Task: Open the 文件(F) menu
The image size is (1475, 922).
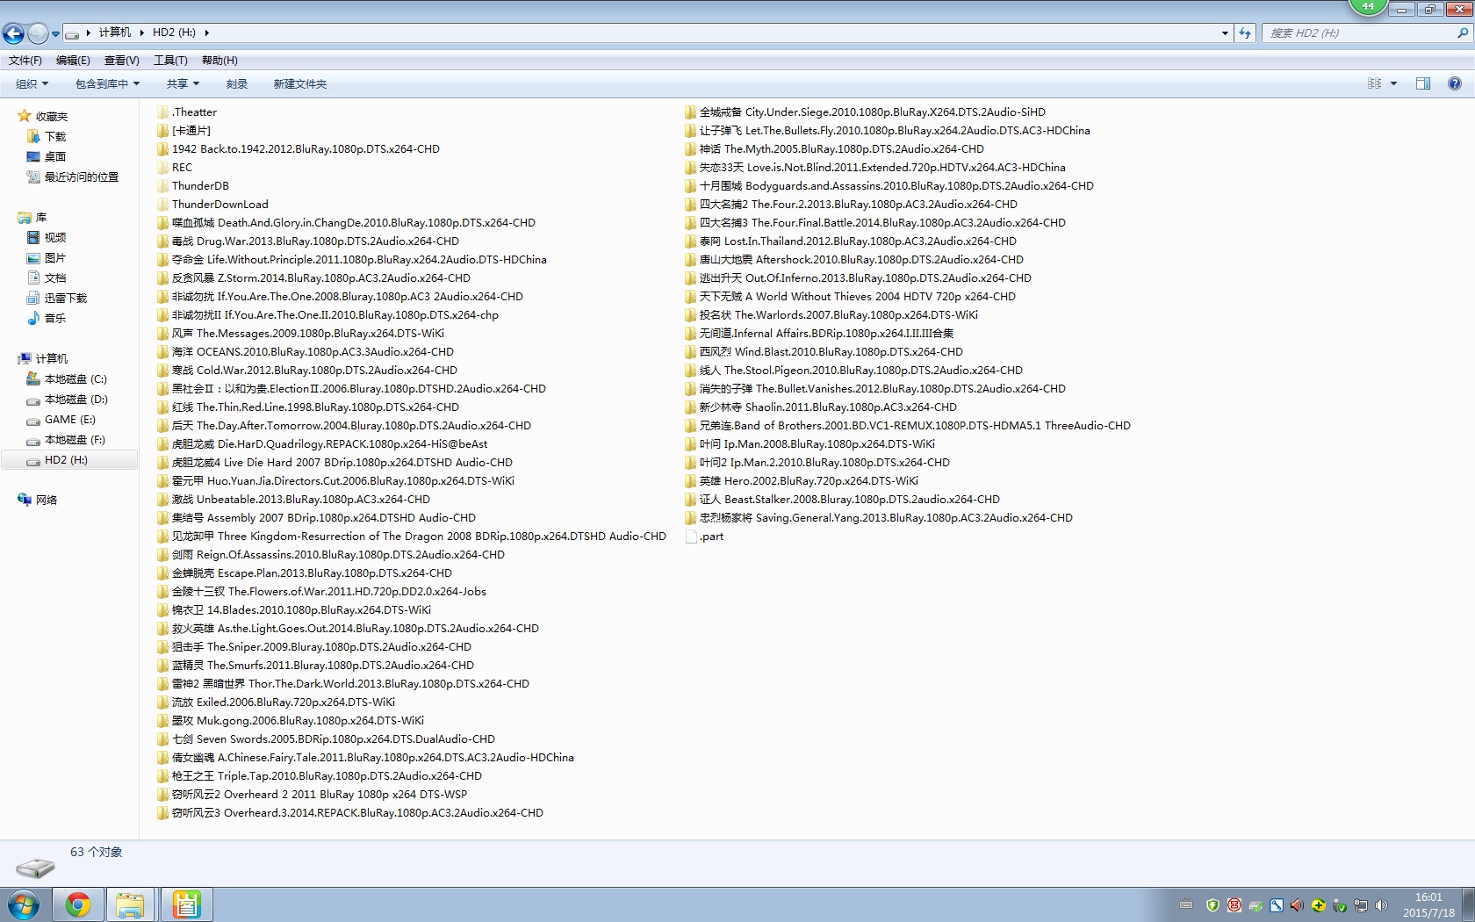Action: tap(25, 61)
